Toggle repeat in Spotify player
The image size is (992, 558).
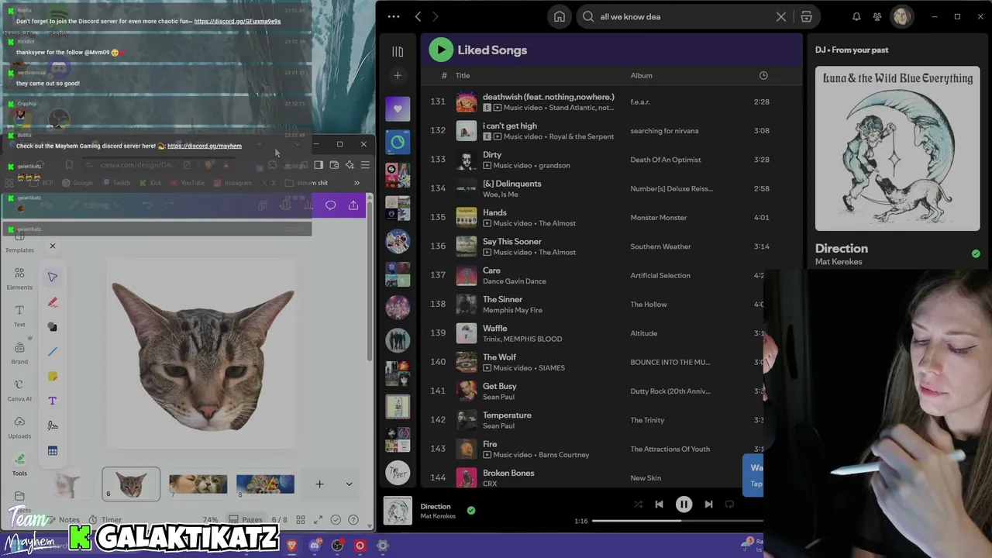tap(729, 505)
